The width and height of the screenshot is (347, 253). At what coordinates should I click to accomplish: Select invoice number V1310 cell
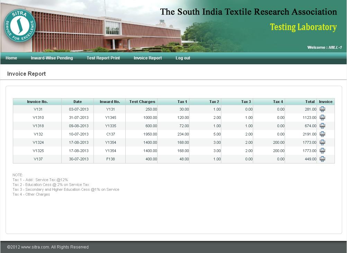tap(38, 117)
